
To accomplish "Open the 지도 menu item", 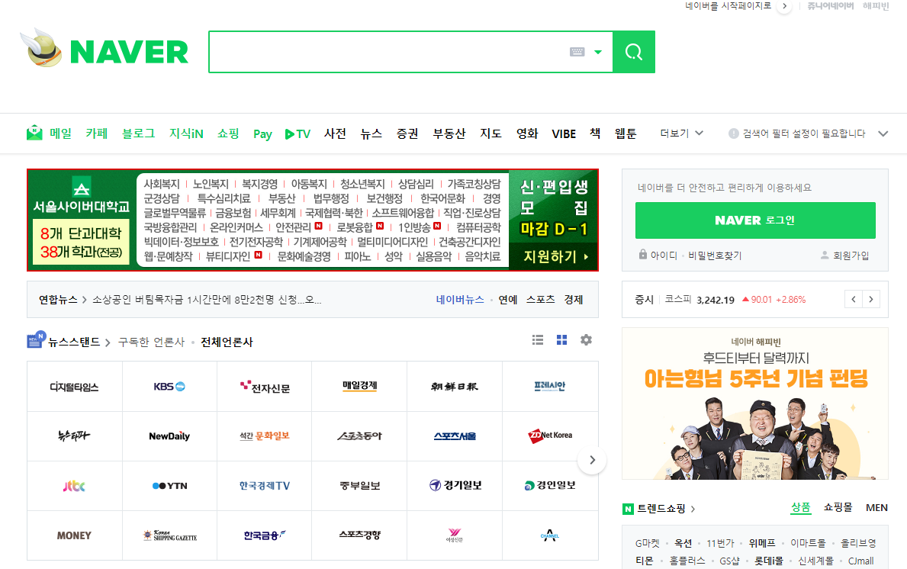I will tap(490, 133).
